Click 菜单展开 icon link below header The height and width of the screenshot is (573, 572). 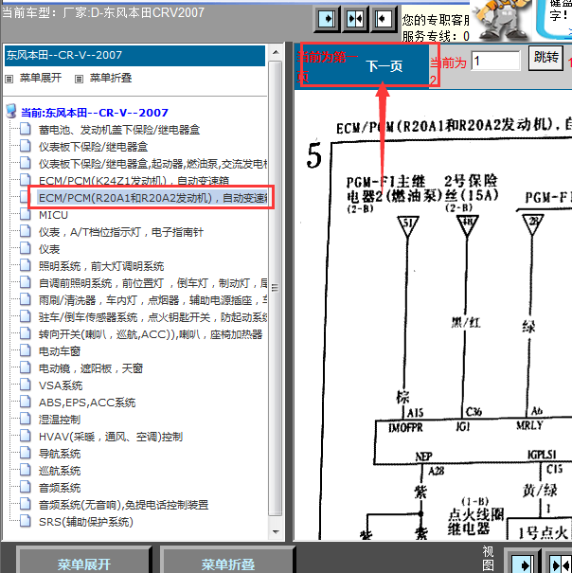pyautogui.click(x=33, y=78)
